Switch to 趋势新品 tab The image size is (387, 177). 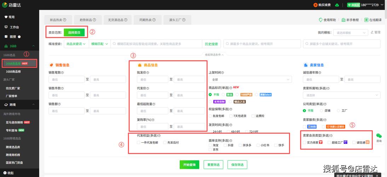pos(88,20)
